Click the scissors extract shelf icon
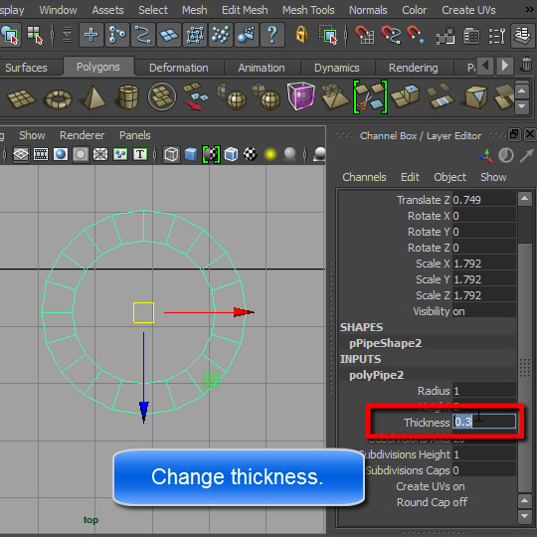 click(370, 97)
